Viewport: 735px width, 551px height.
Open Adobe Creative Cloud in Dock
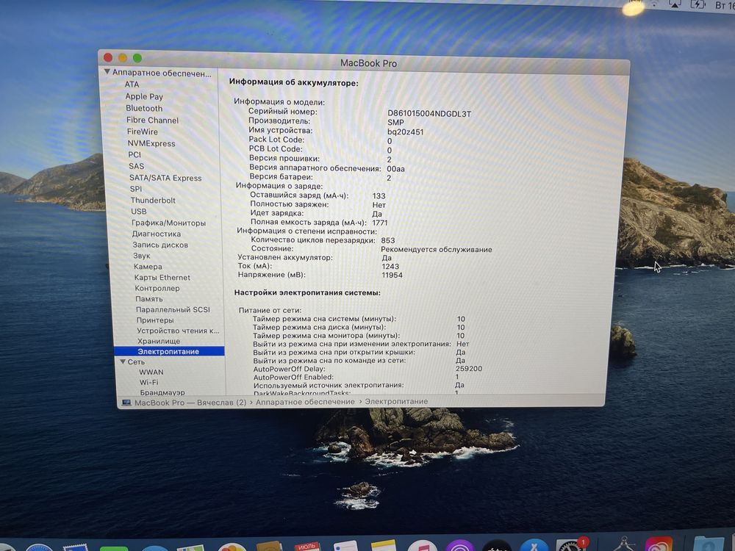(x=659, y=545)
